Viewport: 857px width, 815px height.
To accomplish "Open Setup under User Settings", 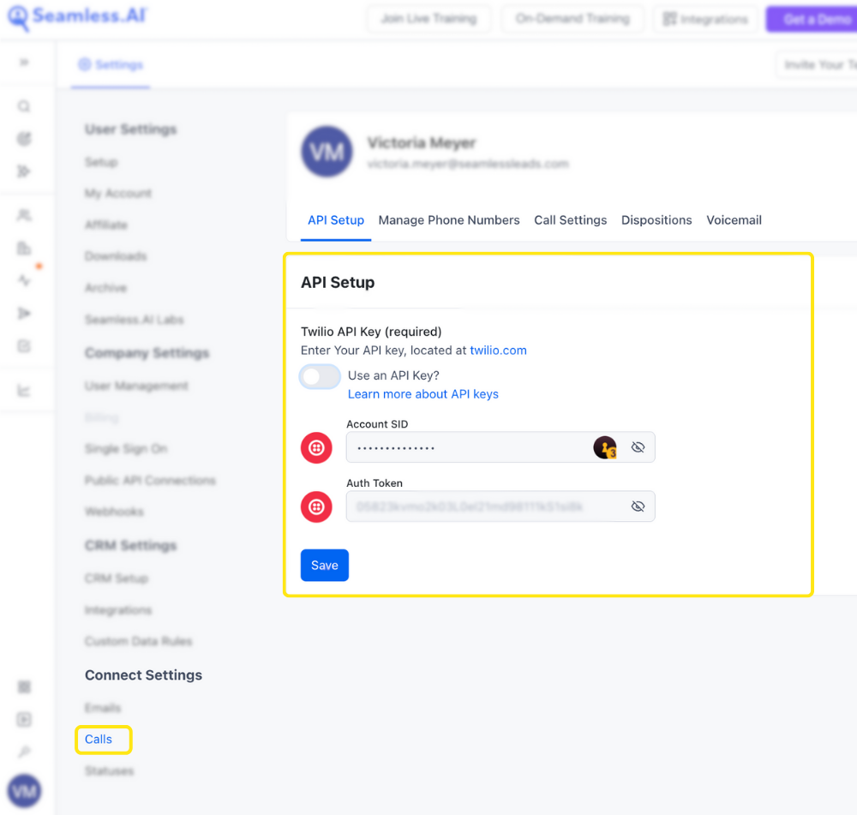I will tap(101, 162).
